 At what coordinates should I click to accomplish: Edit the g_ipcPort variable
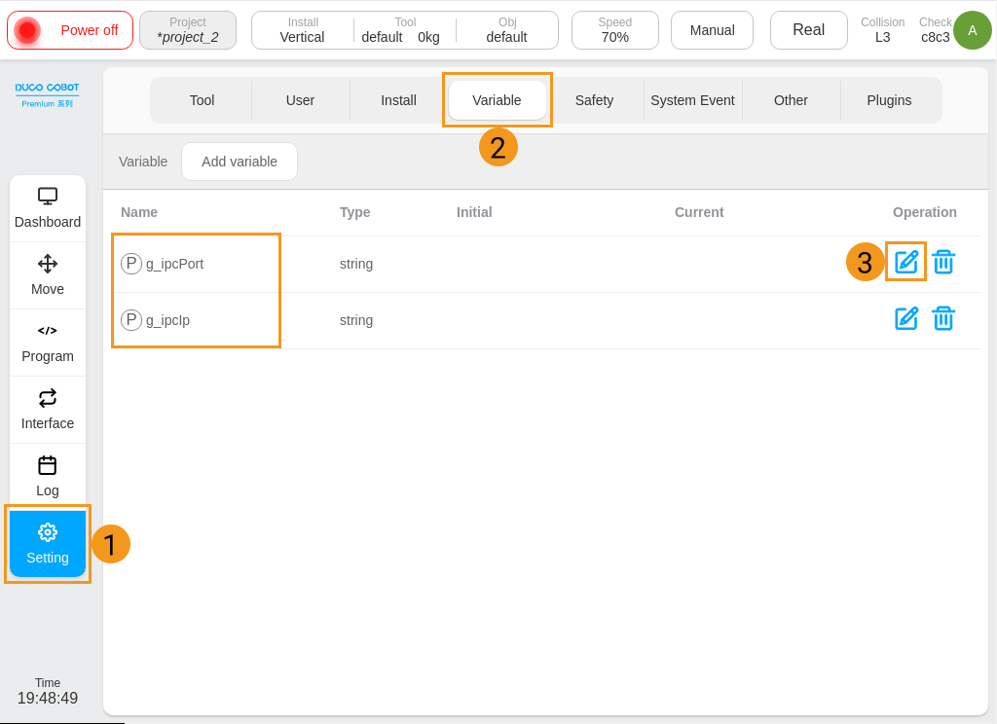pyautogui.click(x=905, y=262)
